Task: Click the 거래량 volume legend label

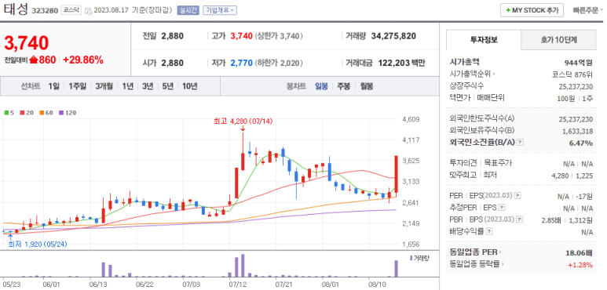Action: coord(419,258)
